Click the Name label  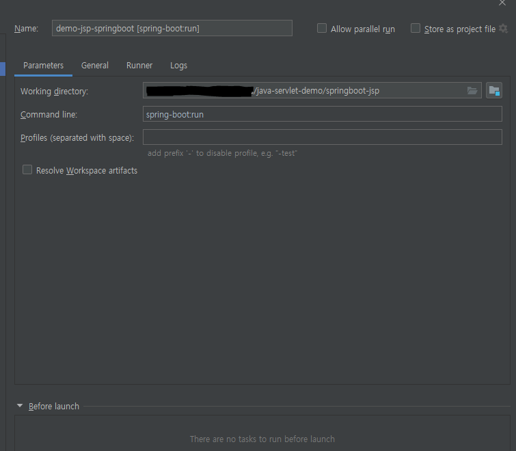(27, 29)
